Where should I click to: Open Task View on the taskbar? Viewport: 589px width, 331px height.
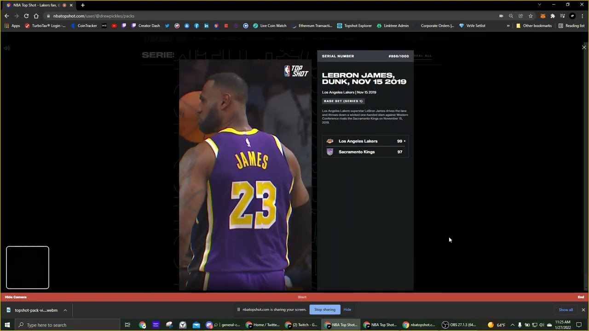tap(127, 325)
